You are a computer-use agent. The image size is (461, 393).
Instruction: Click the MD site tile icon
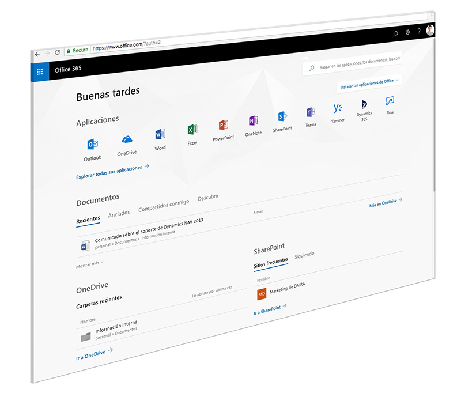(x=262, y=294)
